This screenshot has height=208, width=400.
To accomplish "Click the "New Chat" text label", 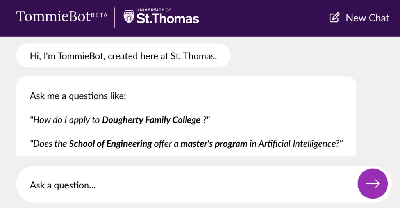I will (x=367, y=18).
